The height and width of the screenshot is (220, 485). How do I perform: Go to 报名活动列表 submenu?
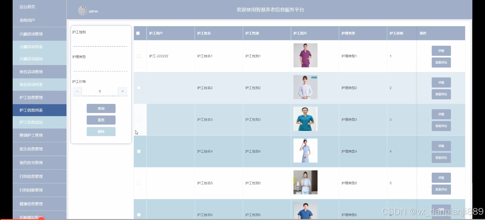[x=39, y=85]
